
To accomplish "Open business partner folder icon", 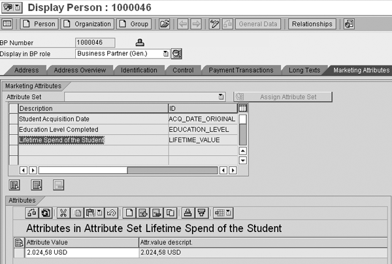I will 164,24.
